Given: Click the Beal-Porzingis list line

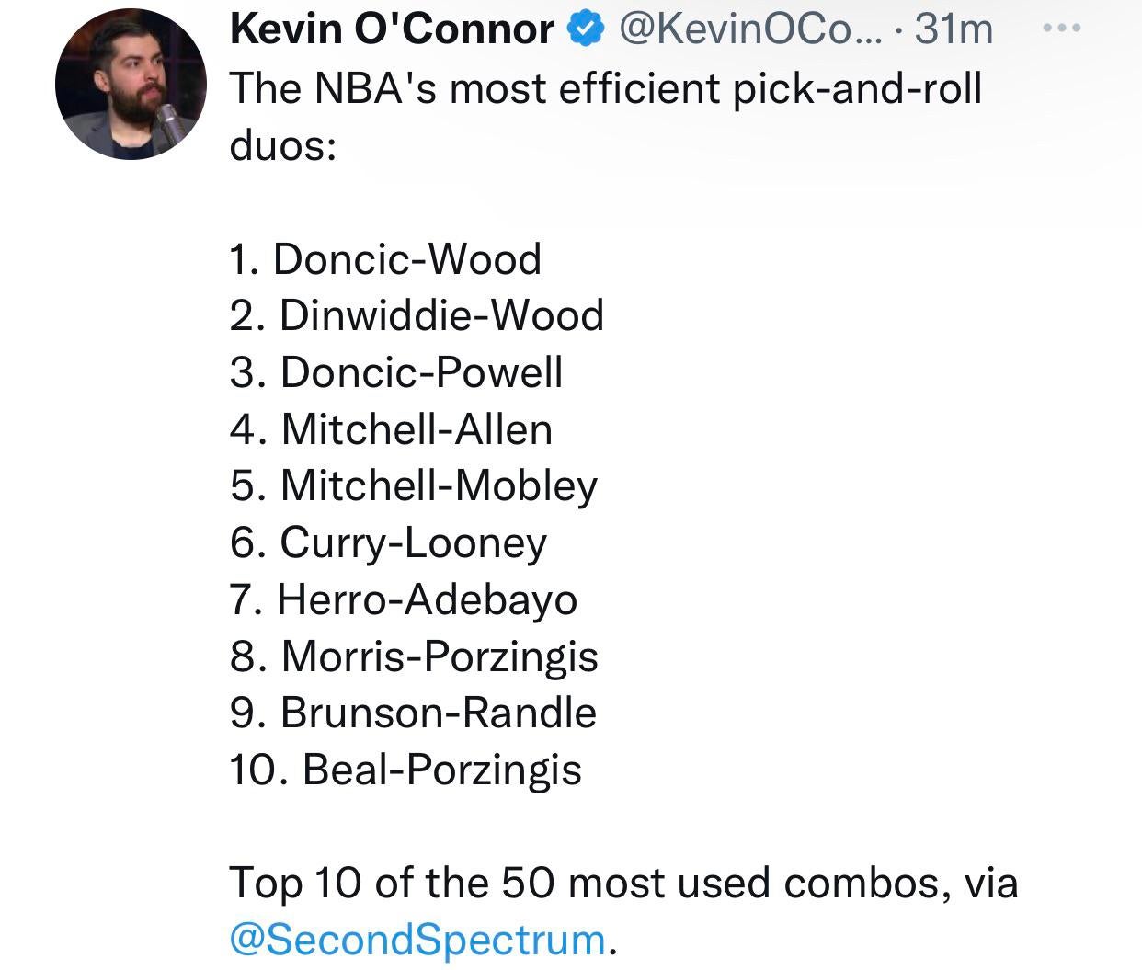Looking at the screenshot, I should click(x=405, y=769).
